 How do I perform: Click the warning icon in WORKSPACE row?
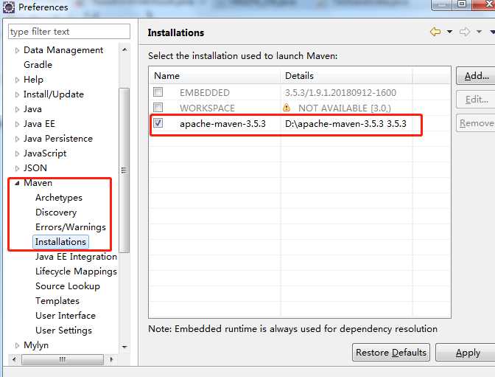click(x=287, y=108)
